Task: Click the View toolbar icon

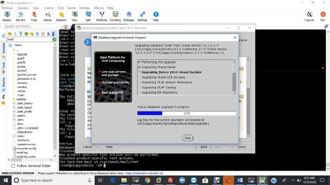Action: [74, 16]
